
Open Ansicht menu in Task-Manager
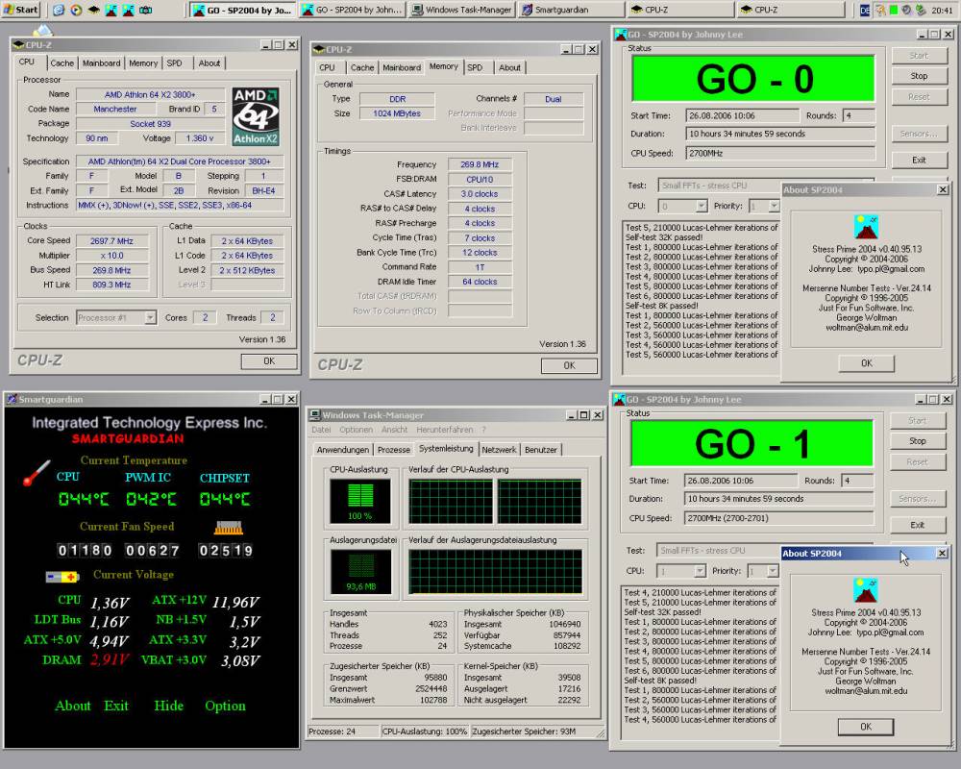[394, 430]
